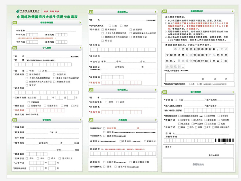The height and width of the screenshot is (181, 241).
Task: Check the 母亲 relationship box
Action: tap(121, 26)
